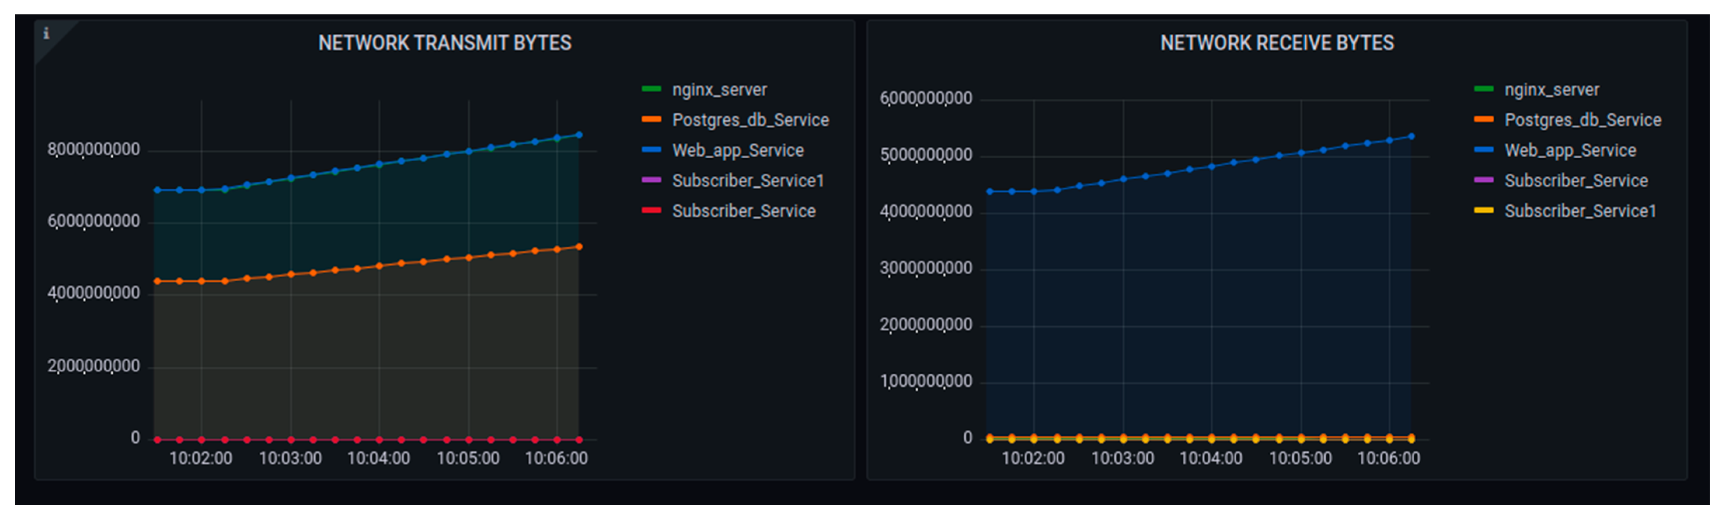Click the info icon on the transmit panel
The width and height of the screenshot is (1726, 523).
46,33
